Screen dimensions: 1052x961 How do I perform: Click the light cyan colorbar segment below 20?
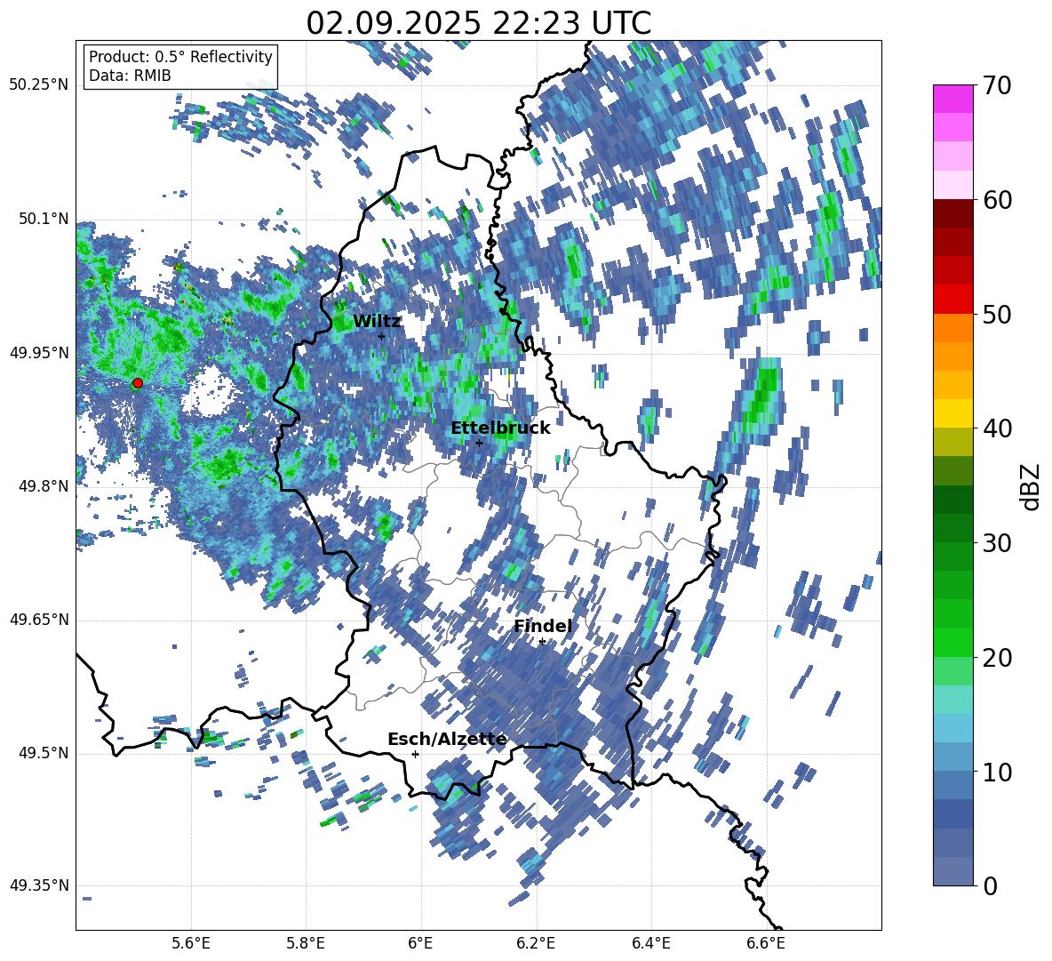pos(952,700)
